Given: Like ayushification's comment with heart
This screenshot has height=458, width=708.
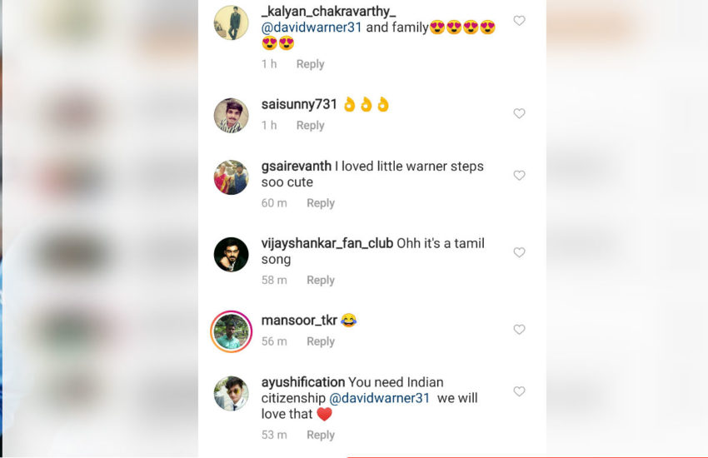Looking at the screenshot, I should (x=519, y=391).
